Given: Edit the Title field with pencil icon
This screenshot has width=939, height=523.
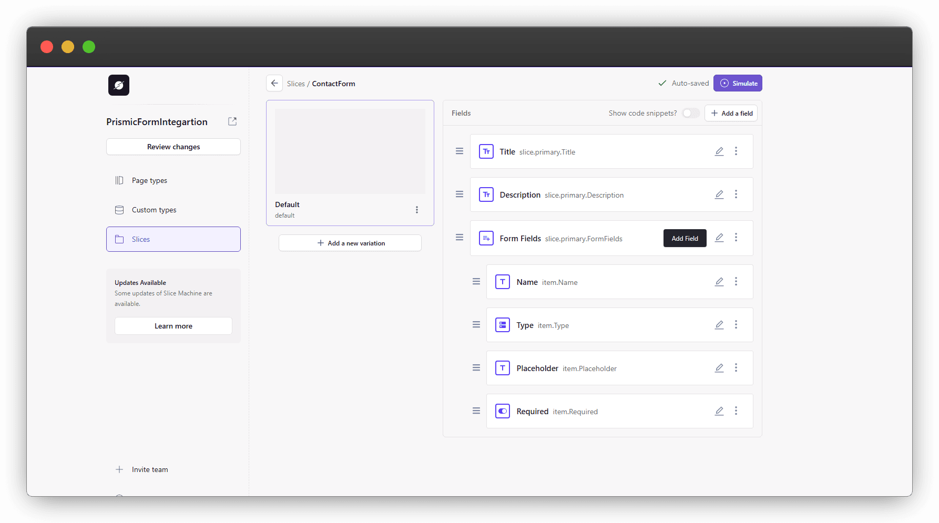Looking at the screenshot, I should click(719, 151).
